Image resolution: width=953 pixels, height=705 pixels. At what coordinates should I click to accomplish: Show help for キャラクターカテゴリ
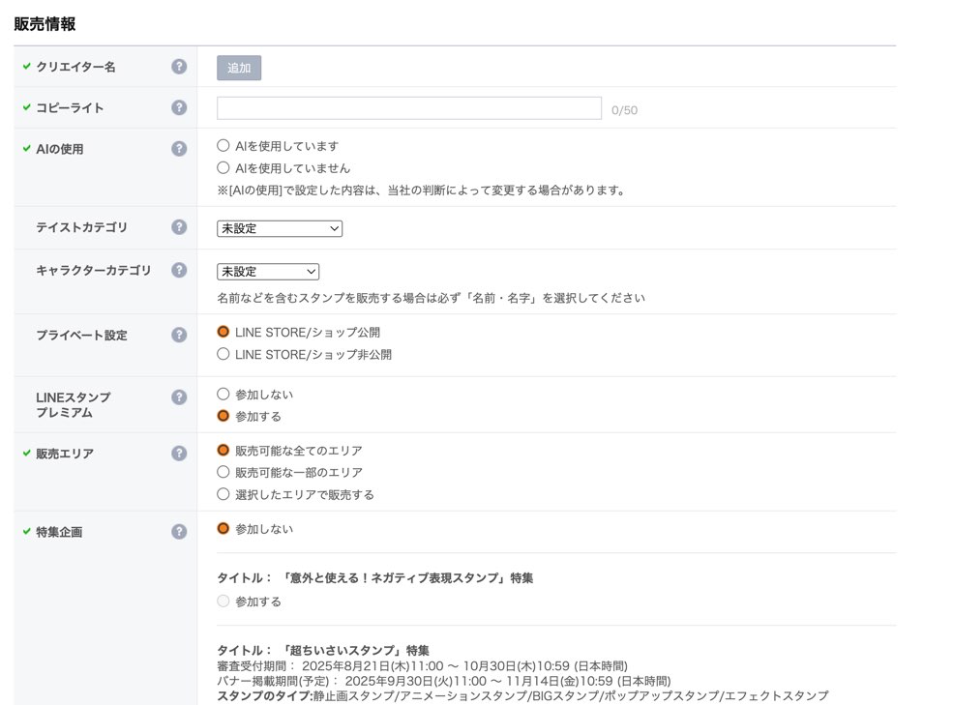point(179,271)
